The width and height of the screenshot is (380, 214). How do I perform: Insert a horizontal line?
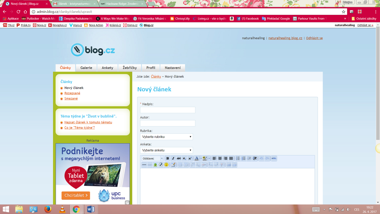144,165
